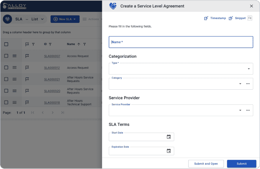260x169 pixels.
Task: Open row menu for SLA000018
Action: (x=15, y=103)
